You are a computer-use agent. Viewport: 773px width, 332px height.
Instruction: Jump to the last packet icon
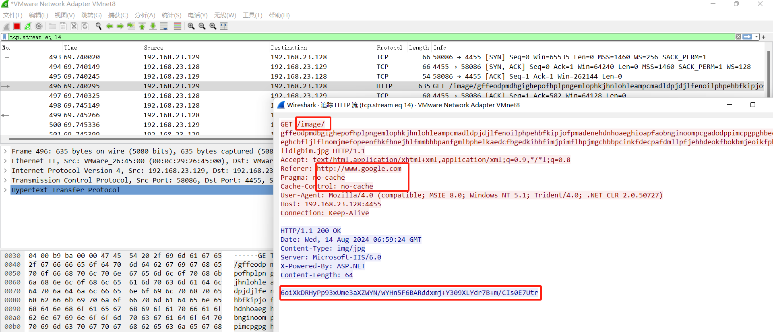coord(153,26)
